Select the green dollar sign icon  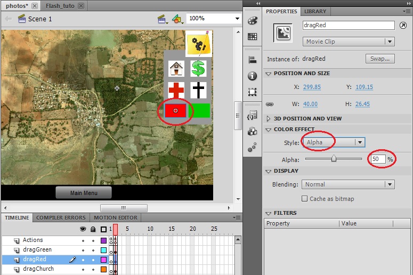click(198, 68)
